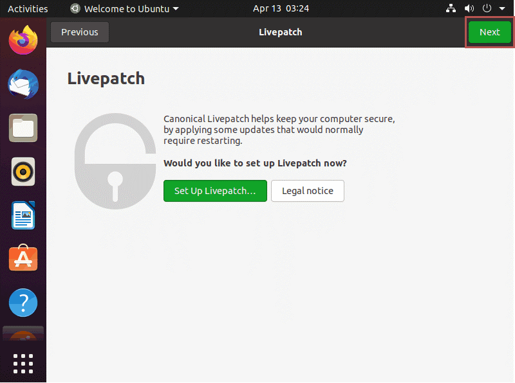Click the Livepatch title in the header bar

tap(281, 32)
